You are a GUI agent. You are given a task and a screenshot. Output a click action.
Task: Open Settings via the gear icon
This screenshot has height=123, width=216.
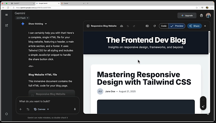point(6,114)
